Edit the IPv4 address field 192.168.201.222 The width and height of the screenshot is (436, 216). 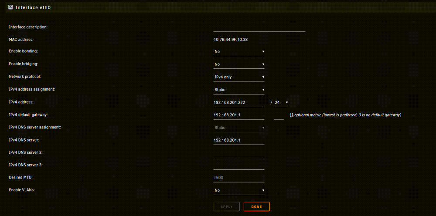pos(239,103)
